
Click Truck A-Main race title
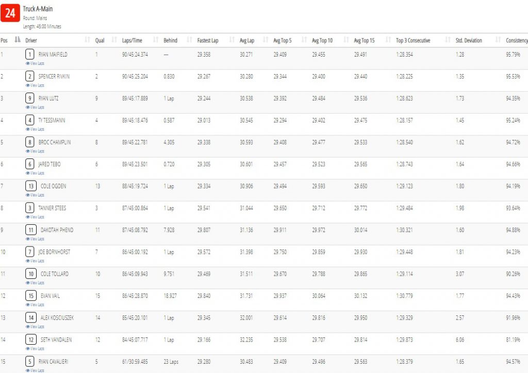[x=38, y=9]
